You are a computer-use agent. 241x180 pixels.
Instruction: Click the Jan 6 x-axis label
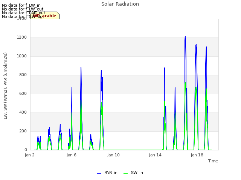(x=71, y=155)
